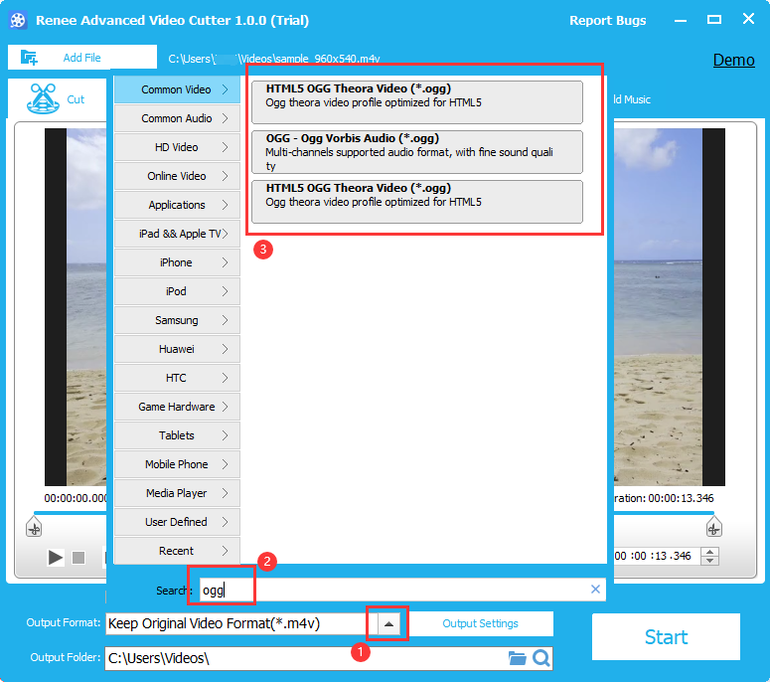Expand the HD Video category
The image size is (770, 682).
tap(177, 147)
